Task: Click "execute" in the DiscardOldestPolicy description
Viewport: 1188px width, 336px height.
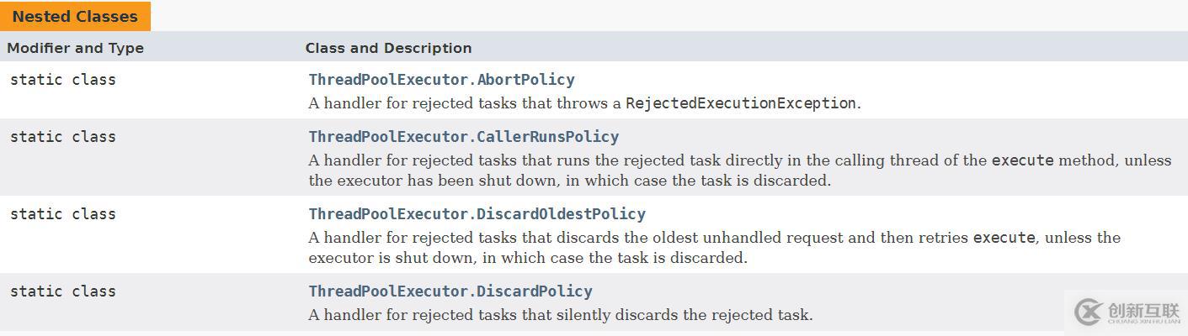Action: pyautogui.click(x=1004, y=238)
